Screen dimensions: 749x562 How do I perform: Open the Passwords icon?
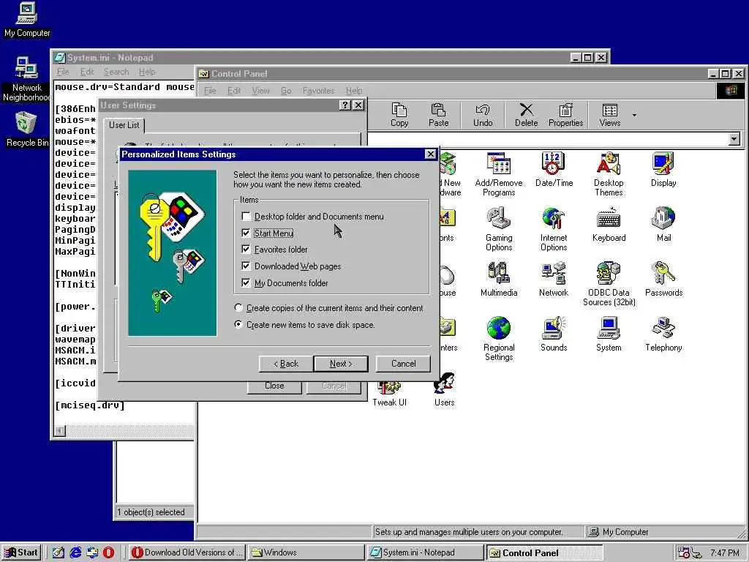tap(663, 280)
